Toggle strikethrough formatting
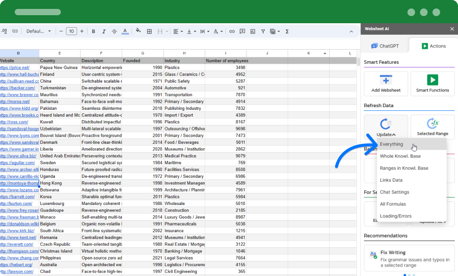 [x=114, y=31]
